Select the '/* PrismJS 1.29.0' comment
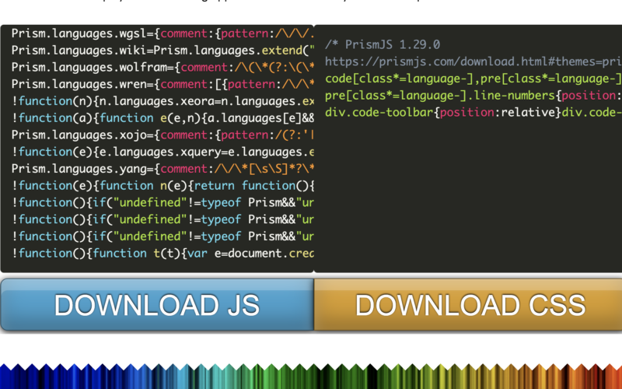 [383, 44]
